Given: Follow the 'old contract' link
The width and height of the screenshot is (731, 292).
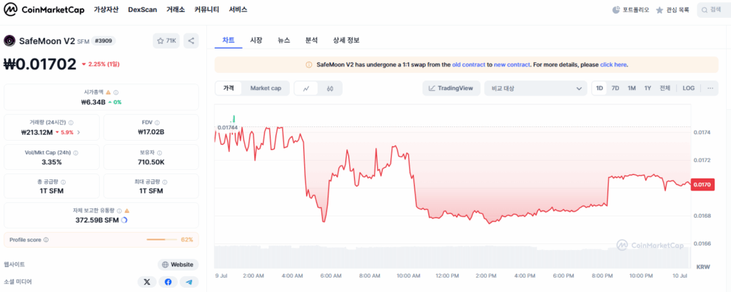Looking at the screenshot, I should [x=468, y=65].
